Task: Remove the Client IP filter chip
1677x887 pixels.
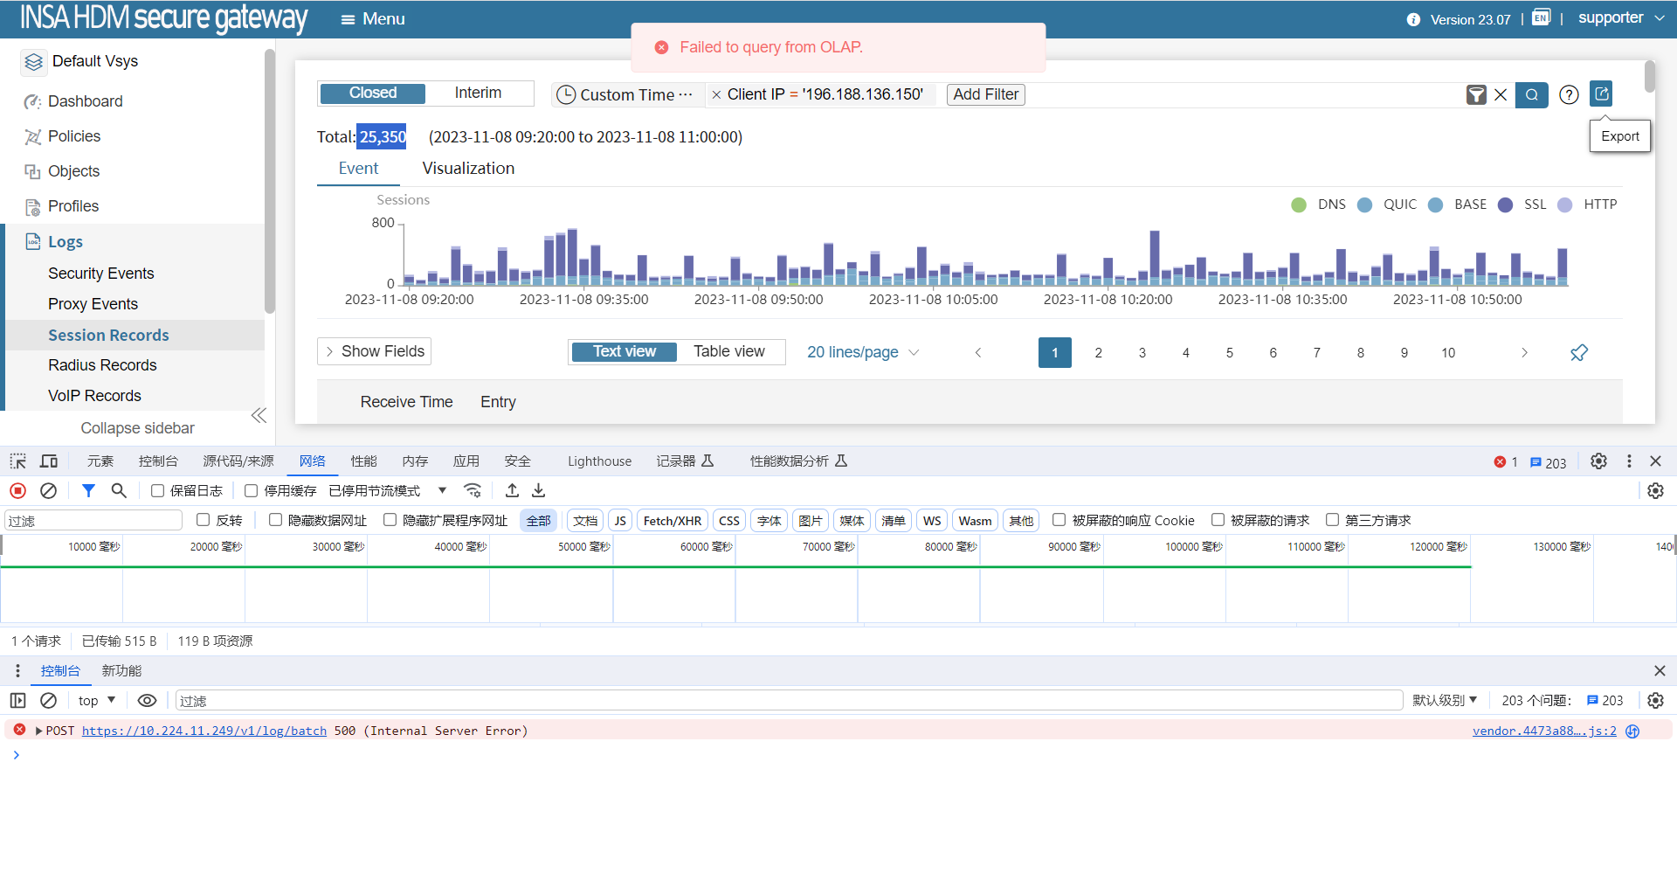Action: (716, 95)
